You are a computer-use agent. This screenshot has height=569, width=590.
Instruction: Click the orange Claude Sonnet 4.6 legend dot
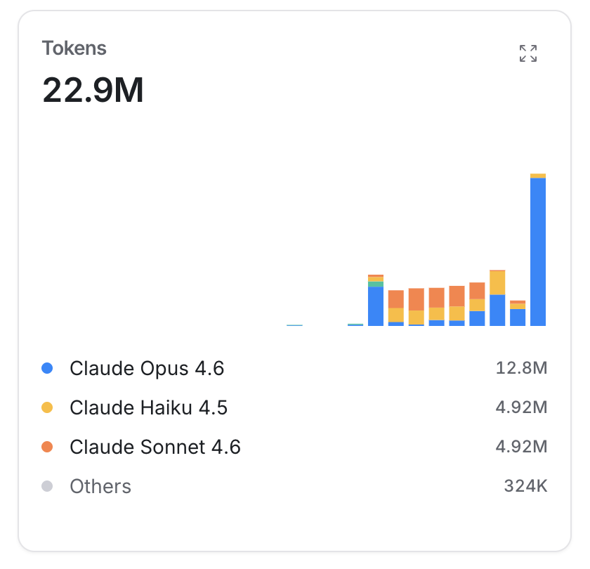pos(47,447)
